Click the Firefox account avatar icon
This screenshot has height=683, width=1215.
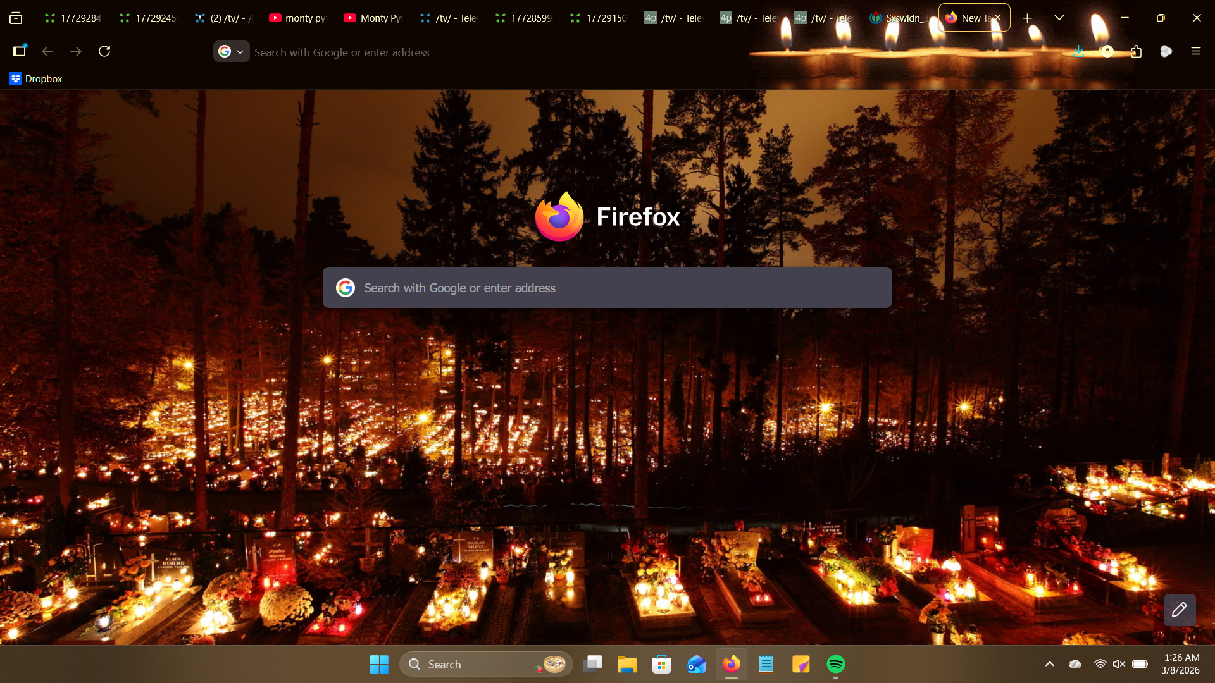(x=1107, y=51)
